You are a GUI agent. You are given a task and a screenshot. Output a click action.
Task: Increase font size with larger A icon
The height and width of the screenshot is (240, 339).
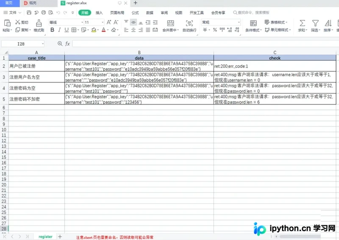(x=109, y=22)
